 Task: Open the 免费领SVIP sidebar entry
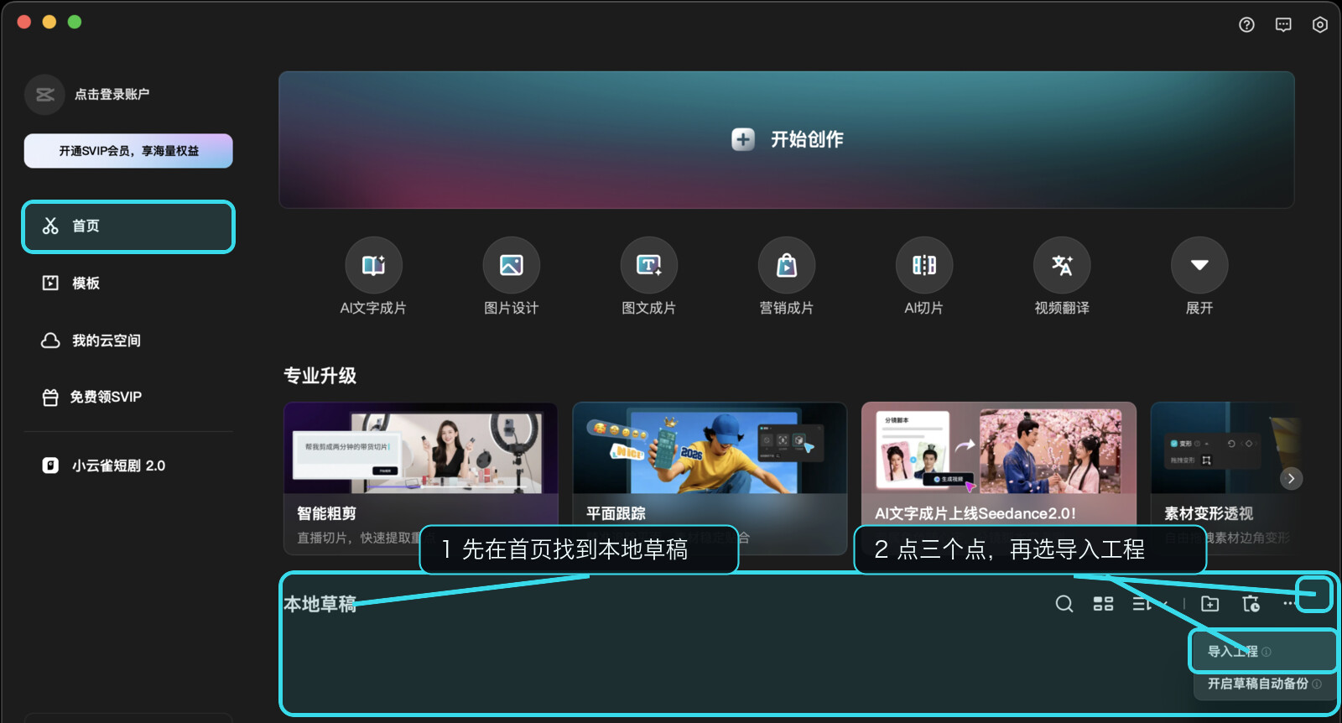coord(128,397)
